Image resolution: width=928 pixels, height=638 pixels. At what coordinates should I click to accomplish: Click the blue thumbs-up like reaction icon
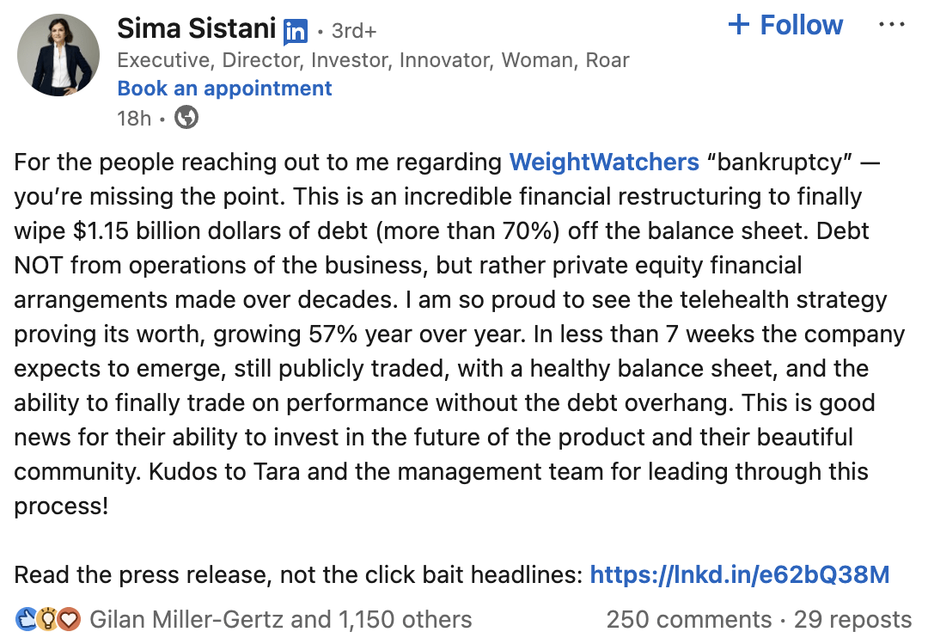[26, 618]
